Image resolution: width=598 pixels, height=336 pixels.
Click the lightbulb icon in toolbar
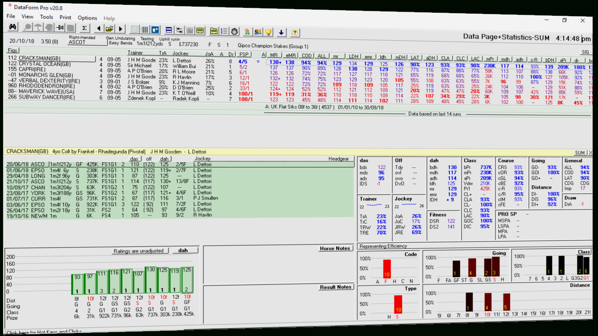coord(268,32)
